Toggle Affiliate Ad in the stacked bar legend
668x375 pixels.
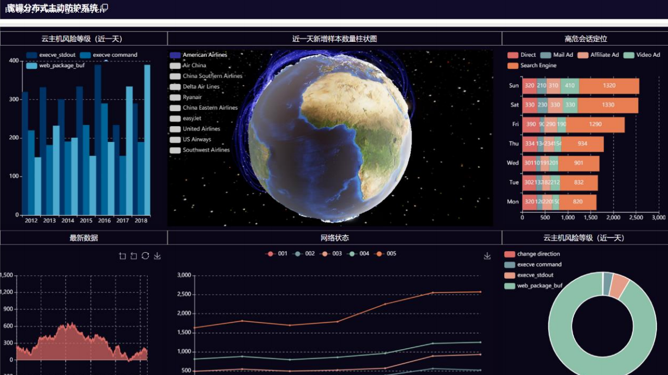pos(598,55)
